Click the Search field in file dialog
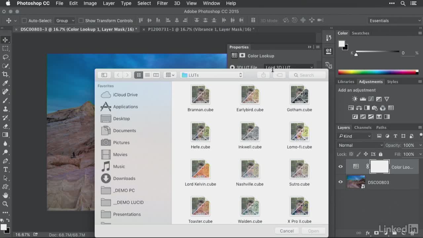The height and width of the screenshot is (238, 423). (x=307, y=75)
